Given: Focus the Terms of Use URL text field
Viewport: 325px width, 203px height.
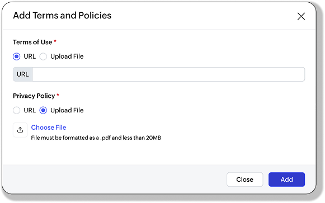Looking at the screenshot, I should (168, 74).
